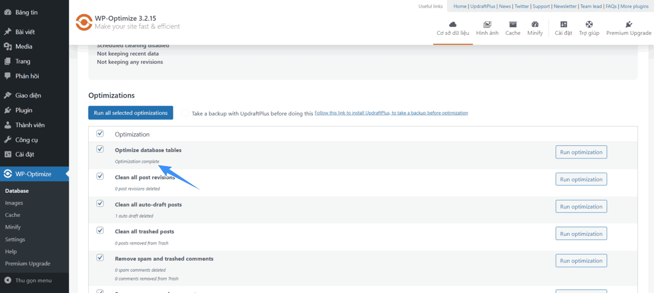Open the Premium Upgrade top tab
654x293 pixels.
(x=629, y=29)
